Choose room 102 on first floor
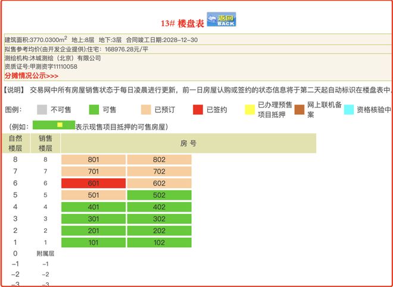 point(159,242)
